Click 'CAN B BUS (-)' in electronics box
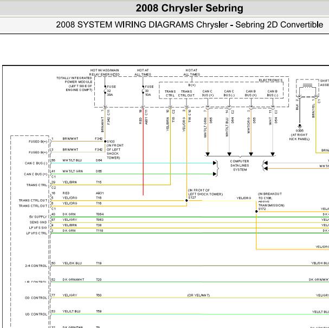The width and height of the screenshot is (329, 328). click(x=272, y=93)
